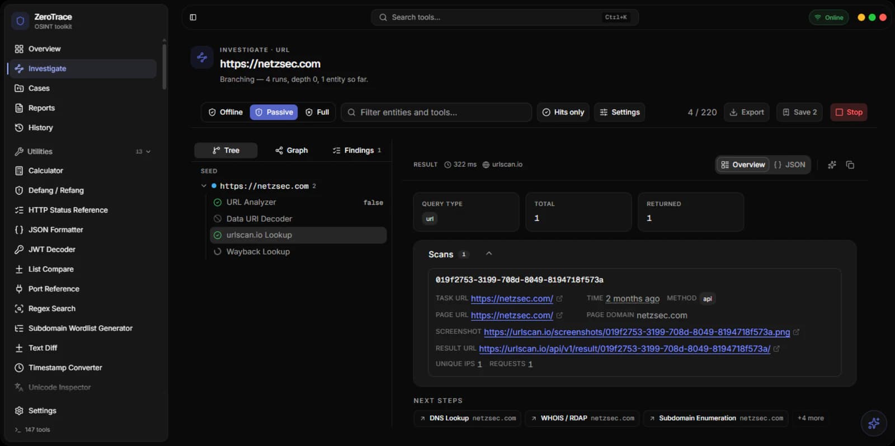
Task: Go to Cases in sidebar
Action: 83,88
